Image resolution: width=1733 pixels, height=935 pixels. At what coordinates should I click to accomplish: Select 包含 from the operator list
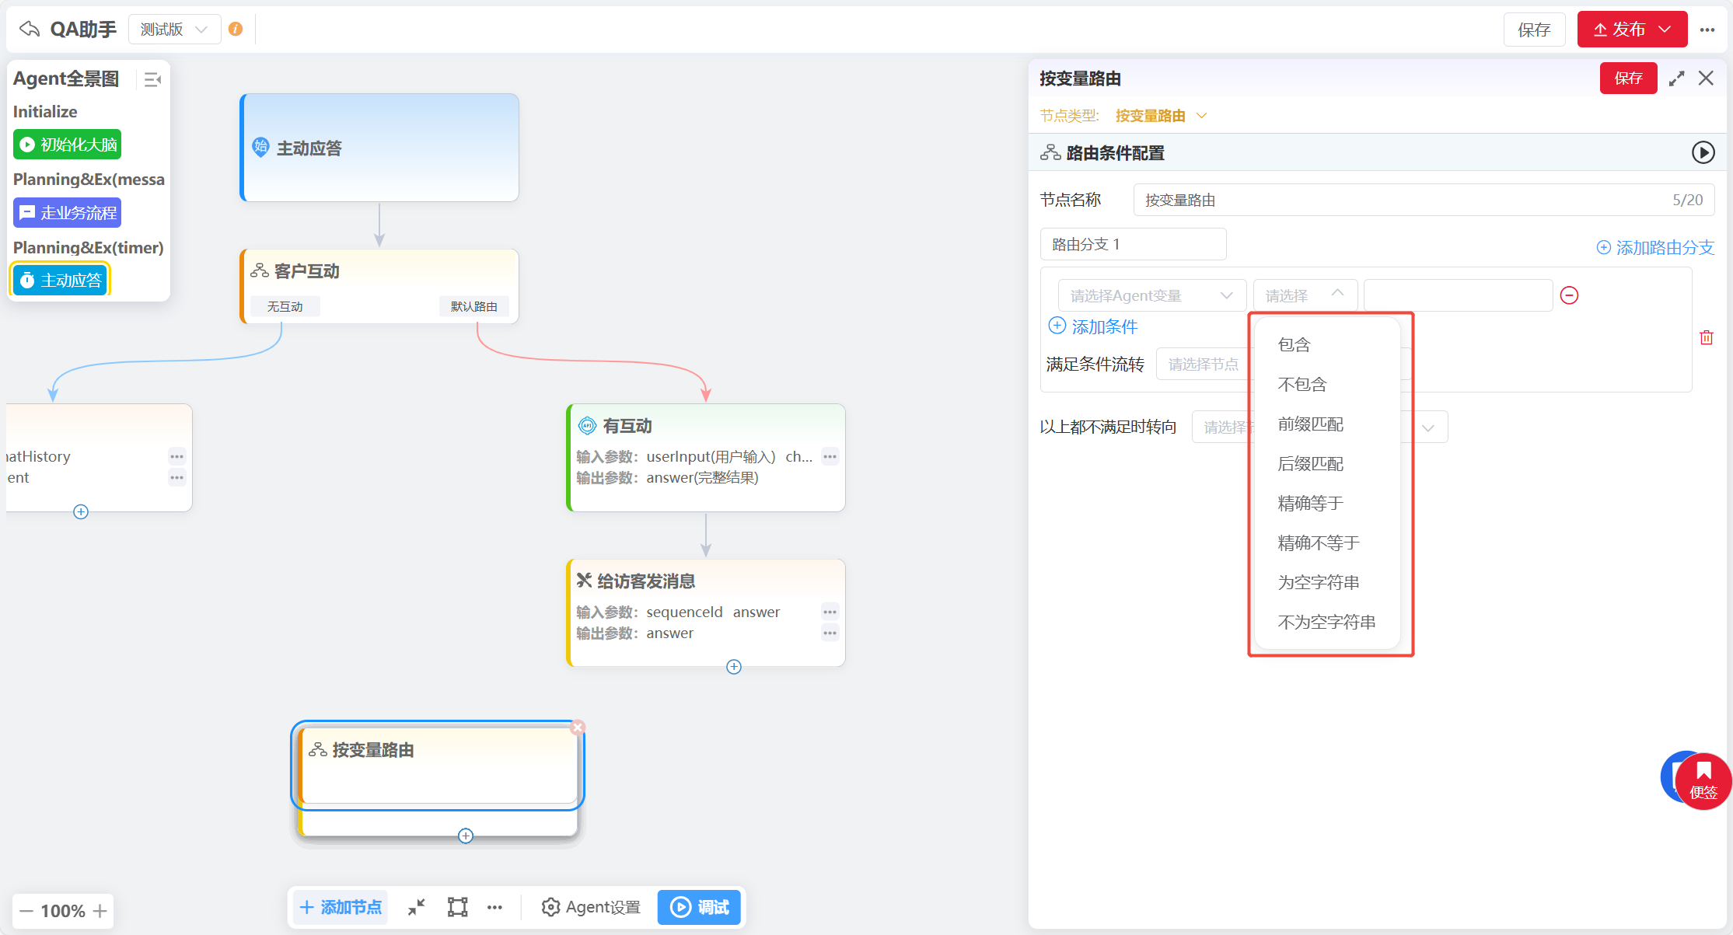click(1294, 344)
